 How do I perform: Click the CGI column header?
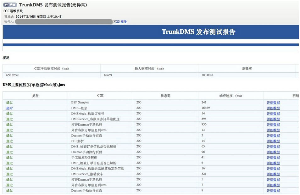pyautogui.click(x=100, y=96)
